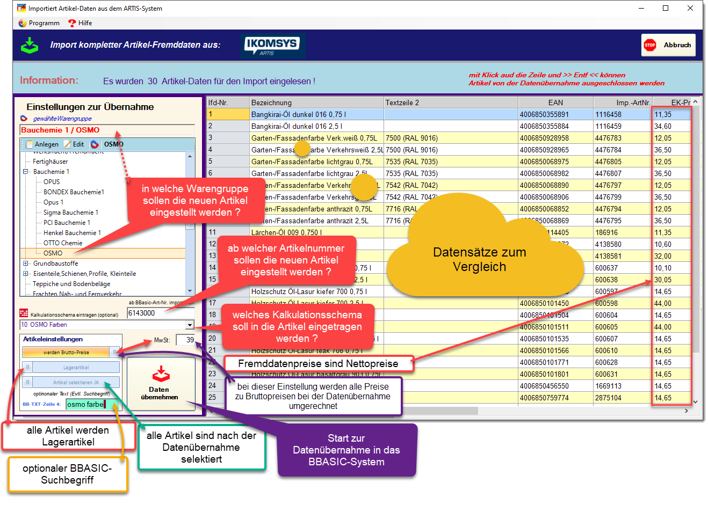Open the Hilfe menu
This screenshot has height=505, width=708.
(x=80, y=23)
